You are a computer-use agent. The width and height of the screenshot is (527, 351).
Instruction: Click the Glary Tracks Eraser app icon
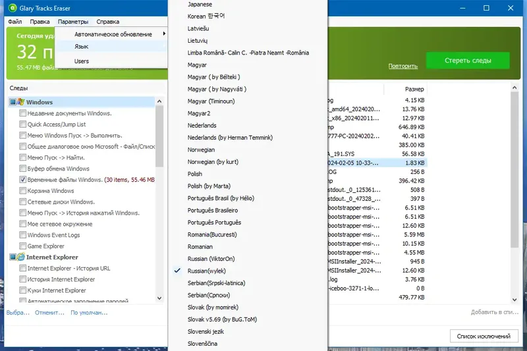pos(12,8)
